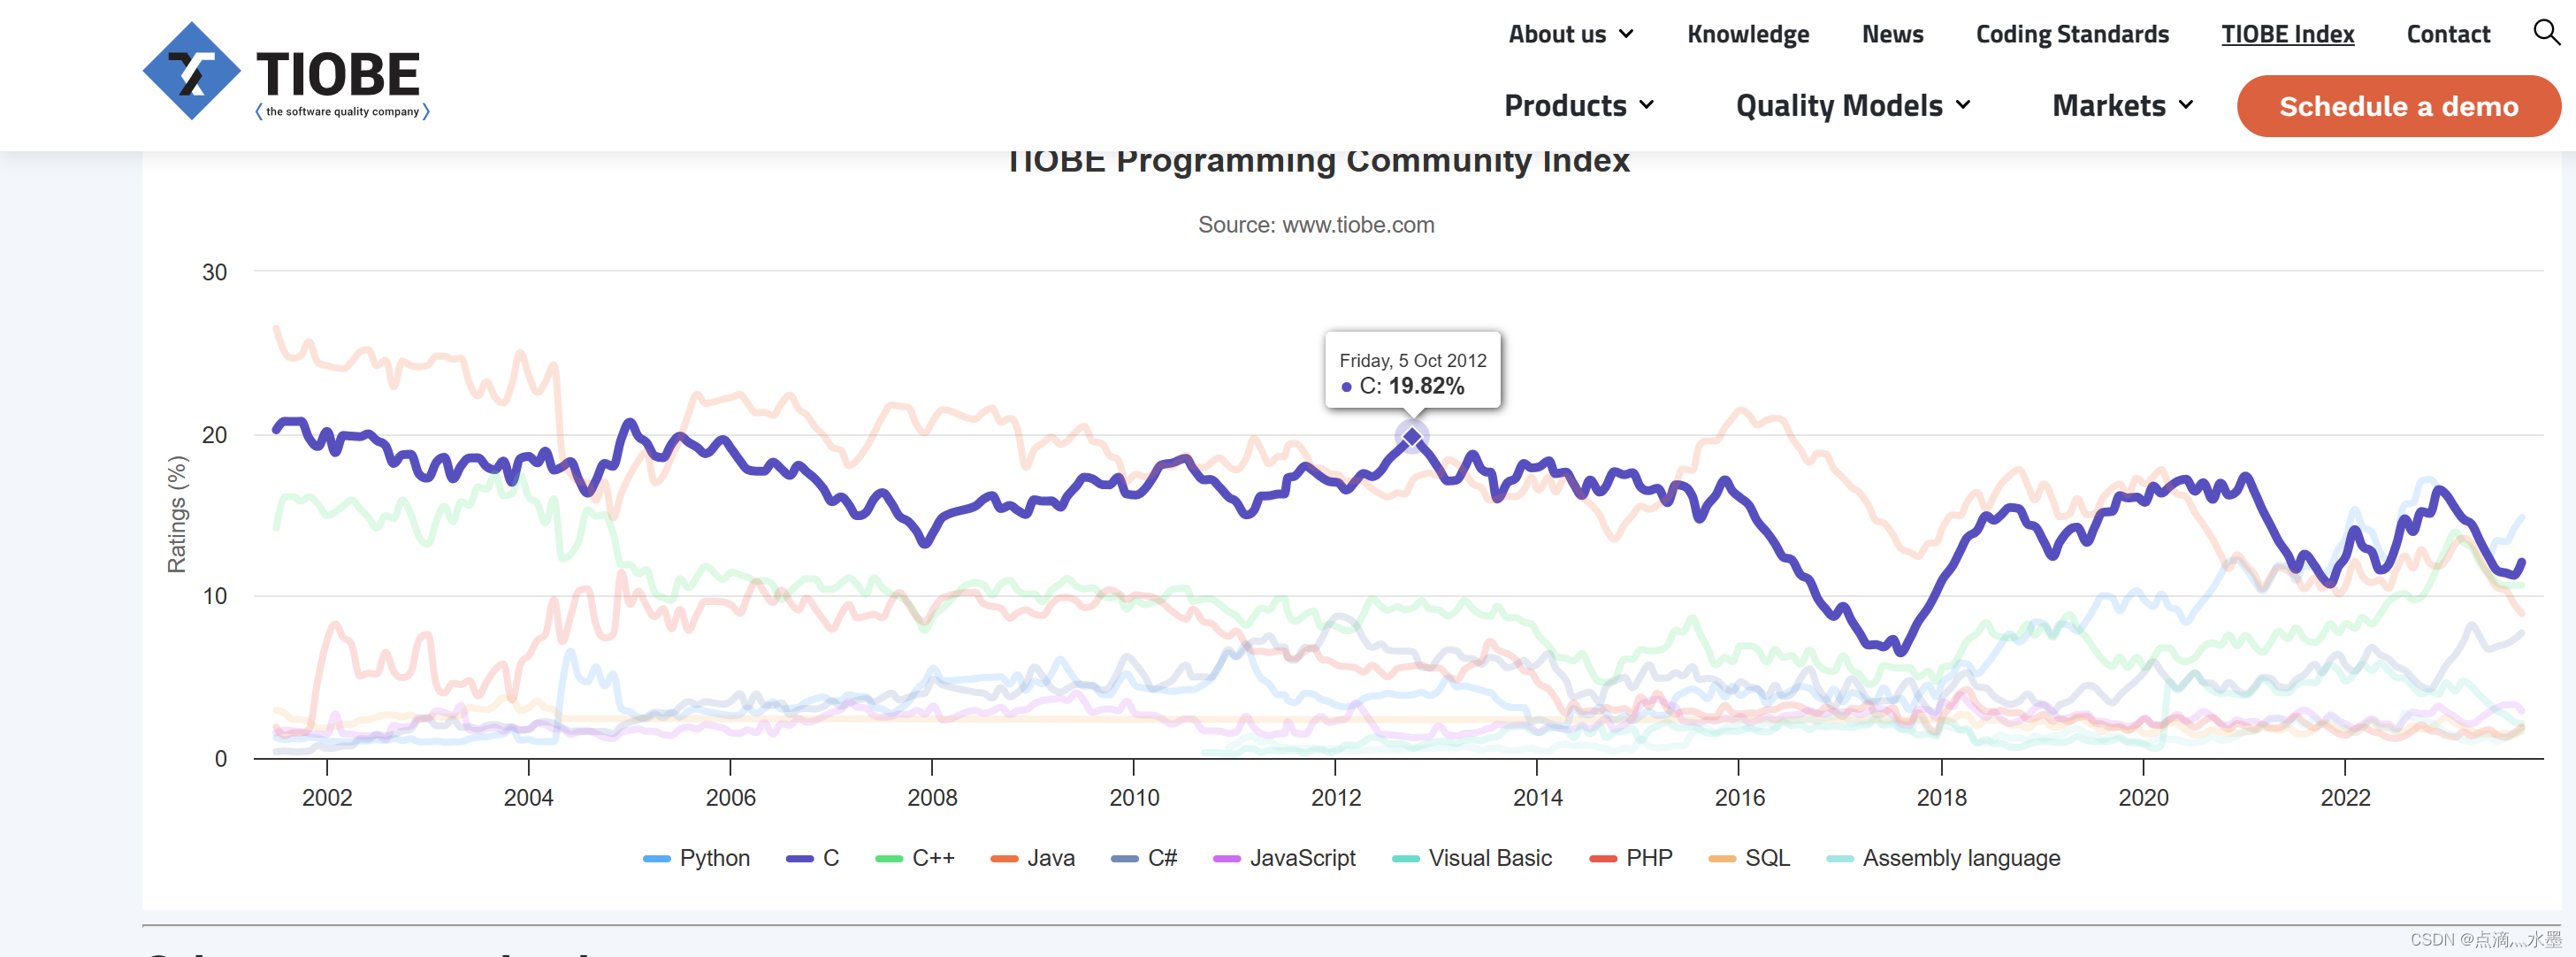The height and width of the screenshot is (957, 2576).
Task: Open the Knowledge page
Action: pyautogui.click(x=1748, y=34)
